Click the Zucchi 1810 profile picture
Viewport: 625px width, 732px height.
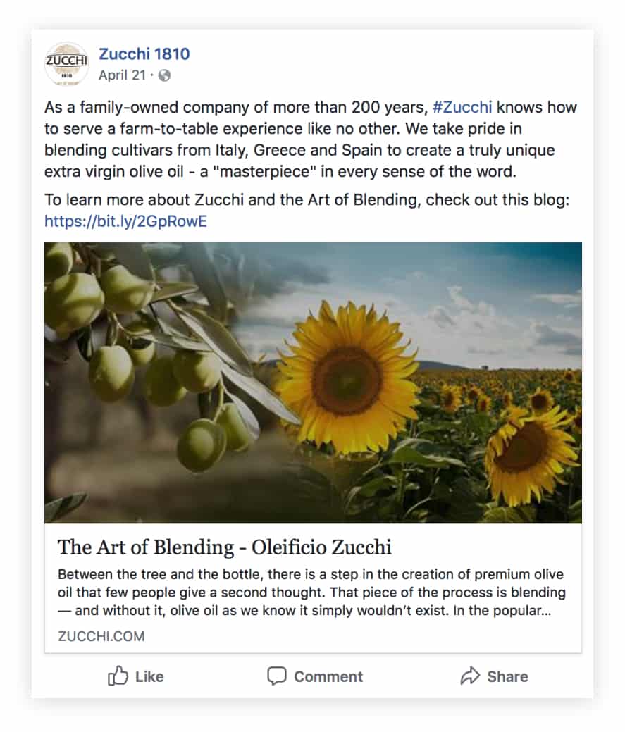point(66,64)
